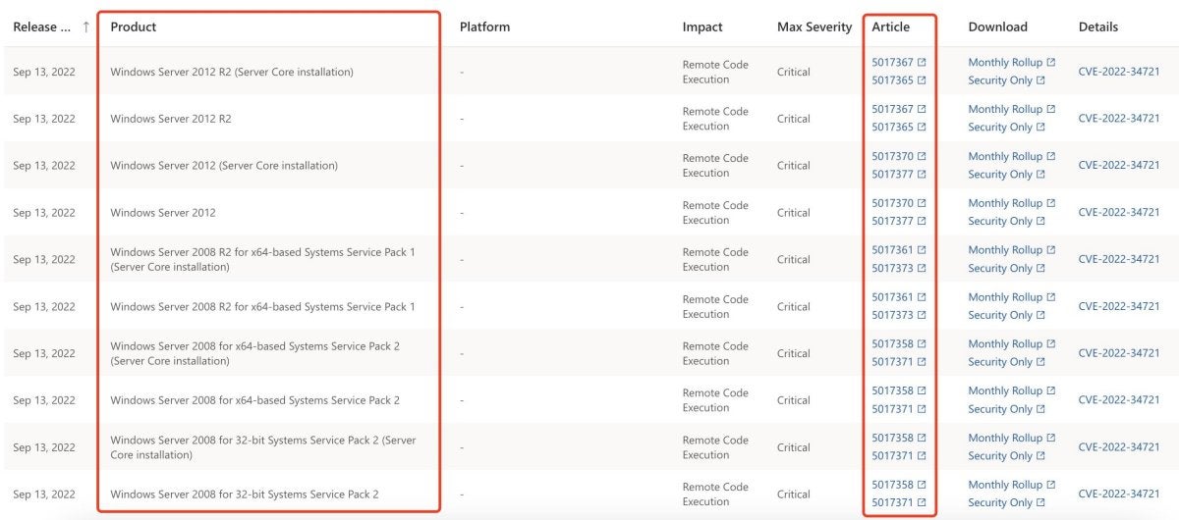Open CVE details for Server 2012 Server Core row
This screenshot has width=1179, height=520.
pyautogui.click(x=1119, y=166)
